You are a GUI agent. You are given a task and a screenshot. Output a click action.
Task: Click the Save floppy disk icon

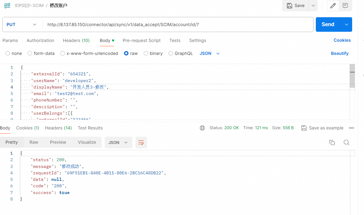289,6
